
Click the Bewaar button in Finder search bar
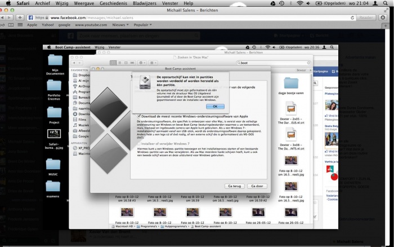[301, 70]
